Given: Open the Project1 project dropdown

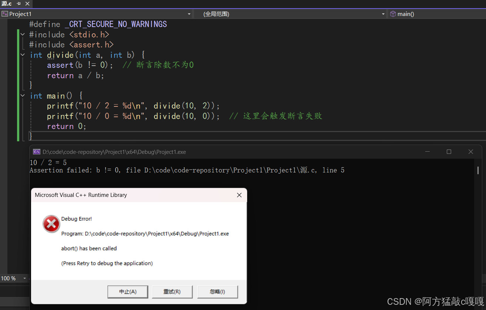Looking at the screenshot, I should click(x=189, y=14).
